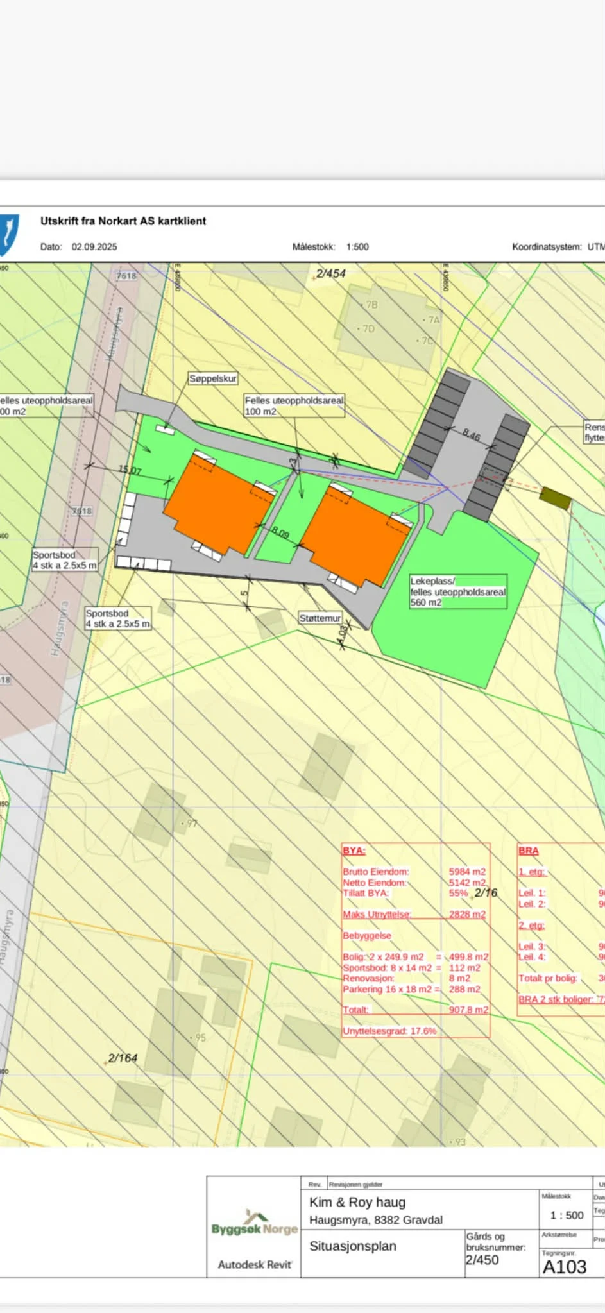Click the 'Søppelskur' callout label
Viewport: 605px width, 1313px height.
[x=213, y=379]
